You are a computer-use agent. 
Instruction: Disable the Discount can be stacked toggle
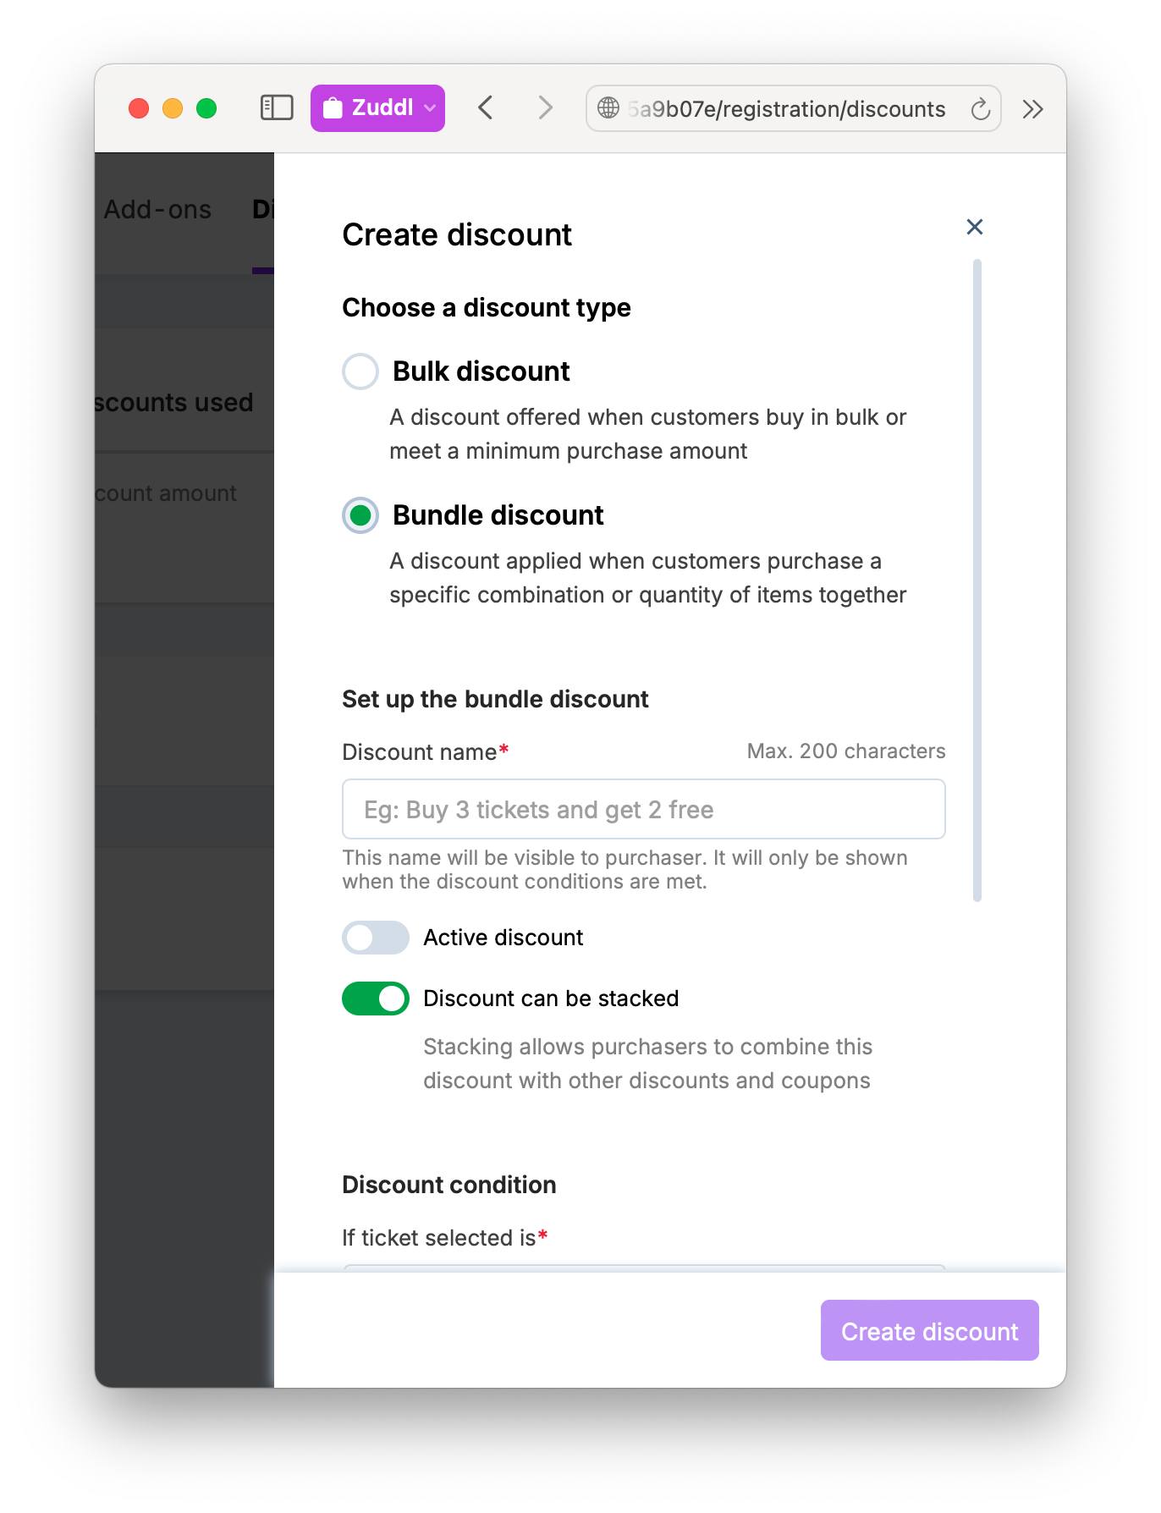(x=375, y=999)
